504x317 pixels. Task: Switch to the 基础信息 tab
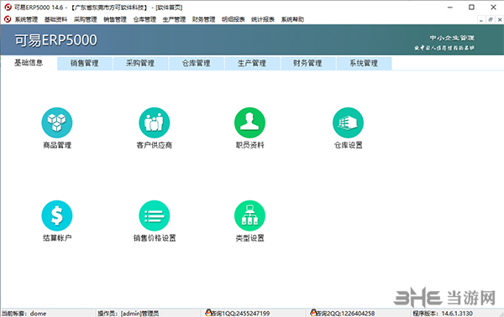tap(29, 63)
